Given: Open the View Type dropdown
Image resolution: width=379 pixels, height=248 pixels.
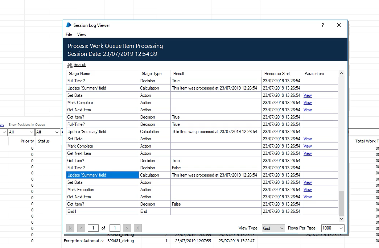Looking at the screenshot, I should pos(273,228).
